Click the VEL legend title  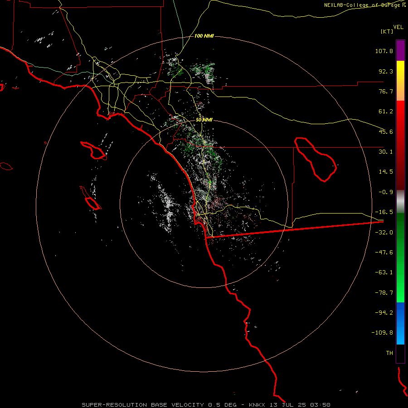[398, 27]
